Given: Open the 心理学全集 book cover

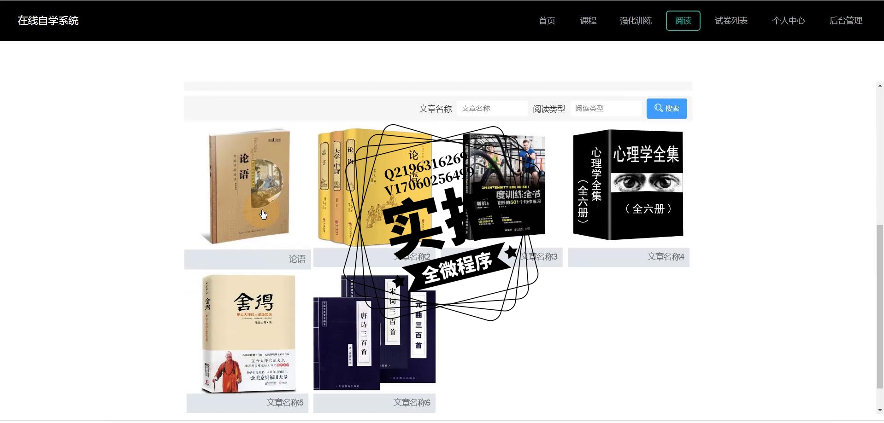Looking at the screenshot, I should pyautogui.click(x=628, y=185).
